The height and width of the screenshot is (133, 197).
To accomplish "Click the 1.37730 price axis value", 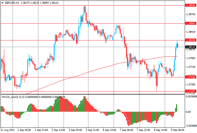I will click(191, 67).
